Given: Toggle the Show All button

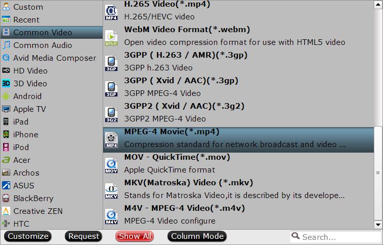Looking at the screenshot, I should (135, 236).
